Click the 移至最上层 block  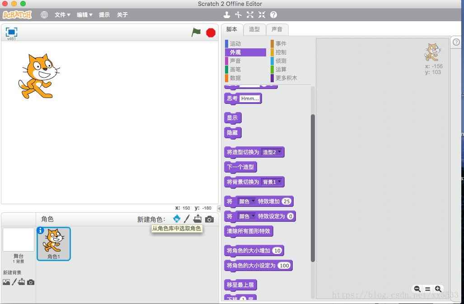(x=240, y=285)
